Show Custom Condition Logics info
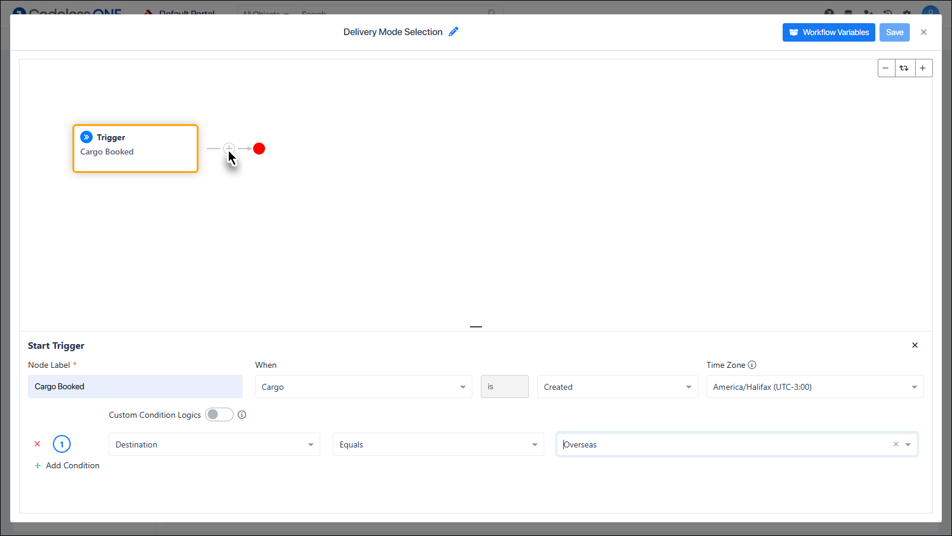952x536 pixels. tap(242, 415)
